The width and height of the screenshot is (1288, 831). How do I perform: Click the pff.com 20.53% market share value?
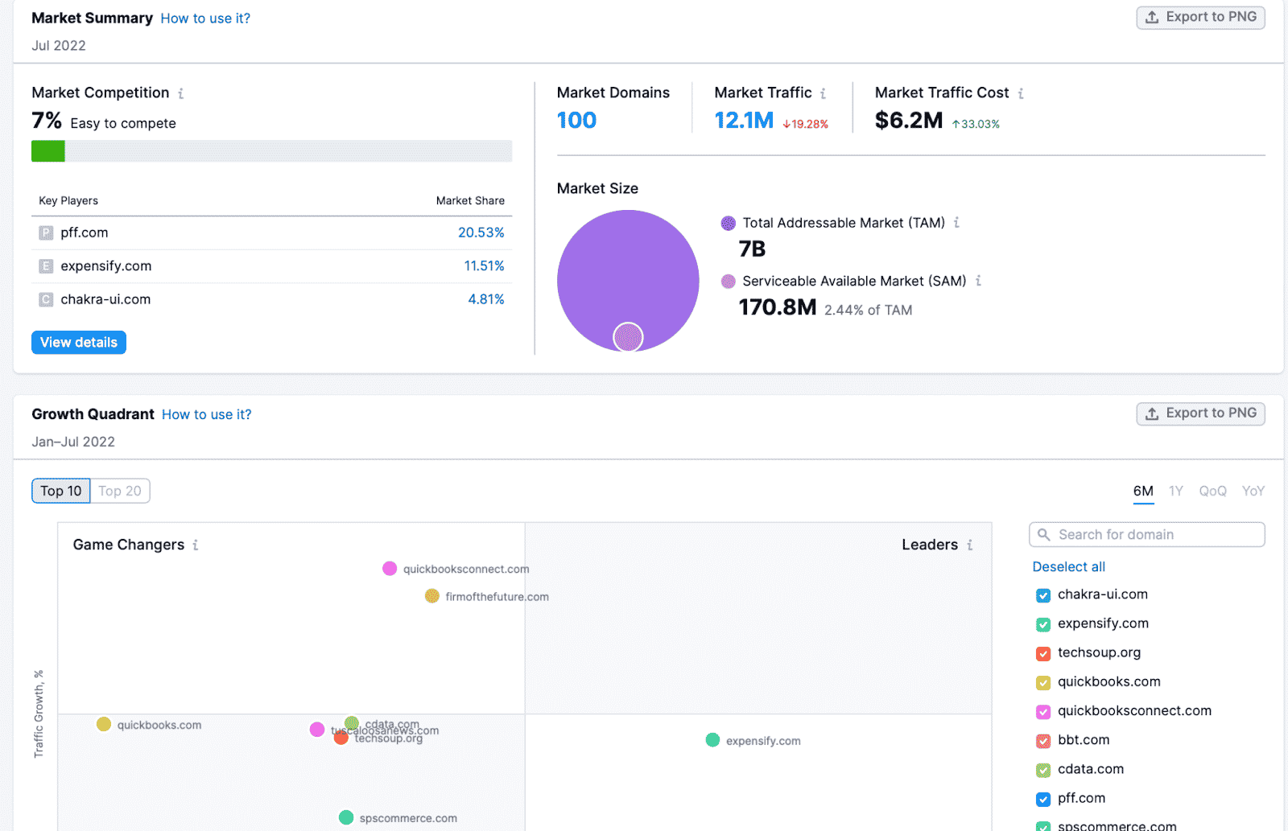[481, 232]
